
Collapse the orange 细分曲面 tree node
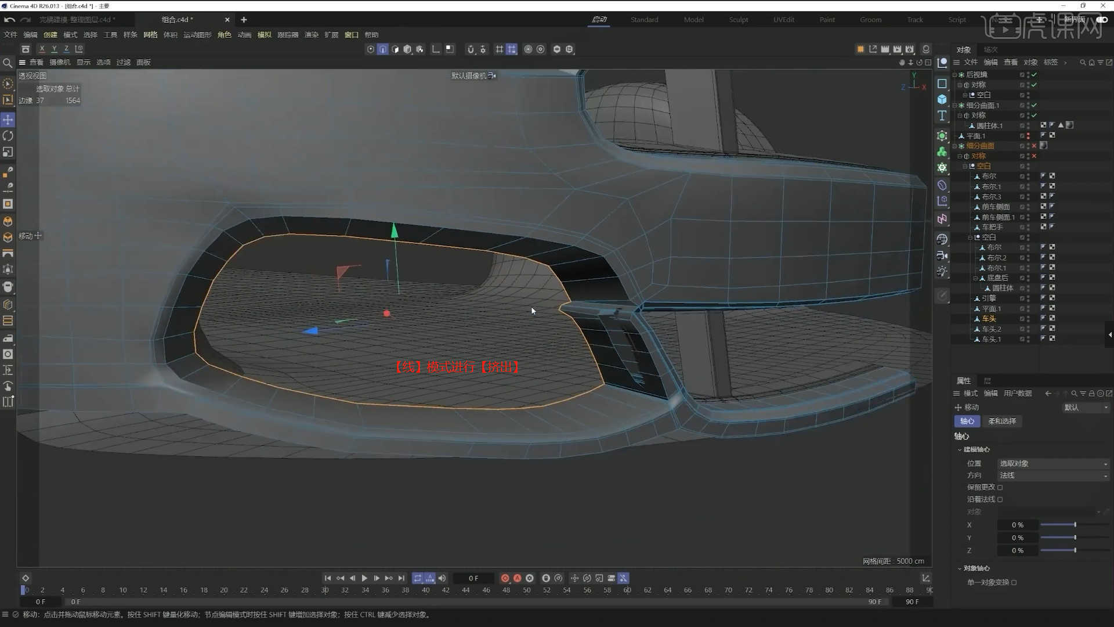point(954,146)
